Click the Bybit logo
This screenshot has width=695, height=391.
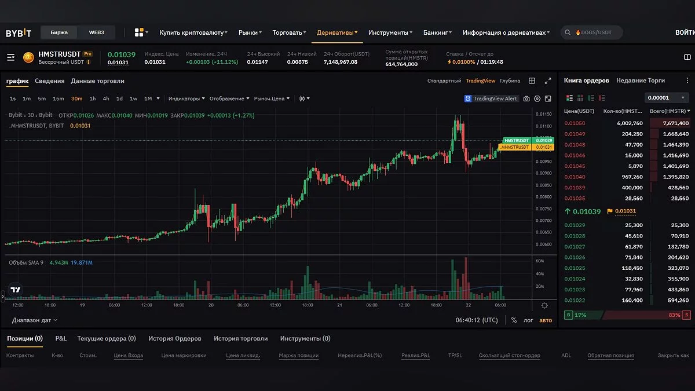pos(19,33)
